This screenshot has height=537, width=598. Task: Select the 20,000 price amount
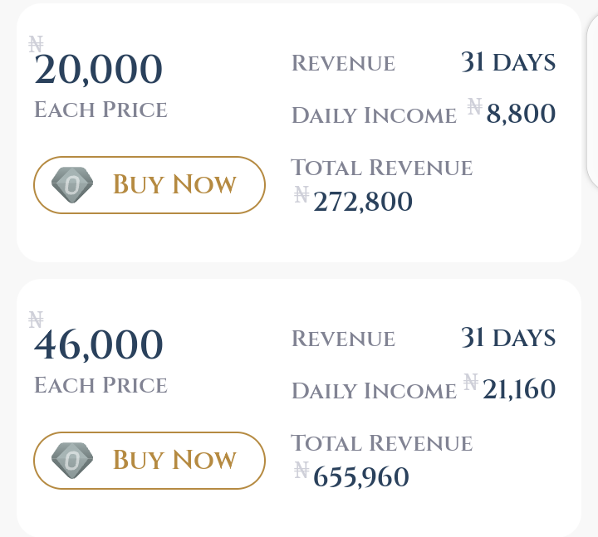coord(98,70)
